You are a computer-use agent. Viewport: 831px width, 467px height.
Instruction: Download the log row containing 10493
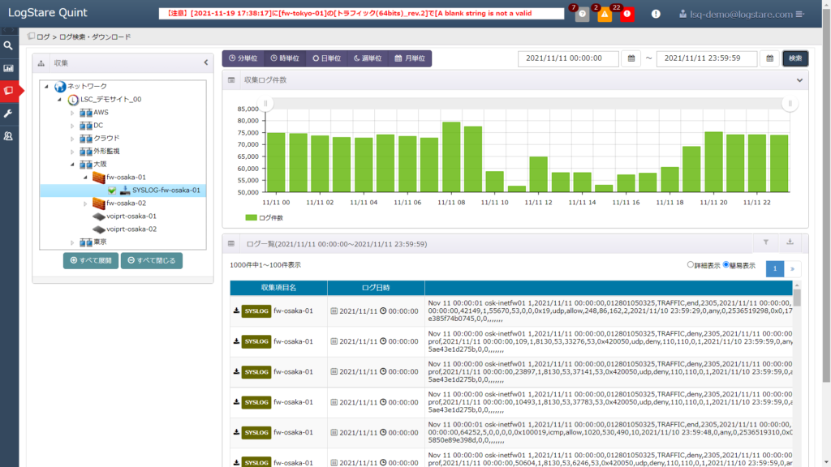coord(236,402)
